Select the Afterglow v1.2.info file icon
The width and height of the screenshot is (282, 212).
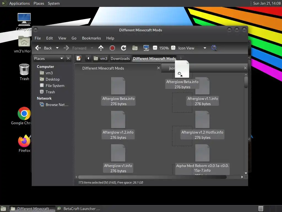[x=118, y=119]
